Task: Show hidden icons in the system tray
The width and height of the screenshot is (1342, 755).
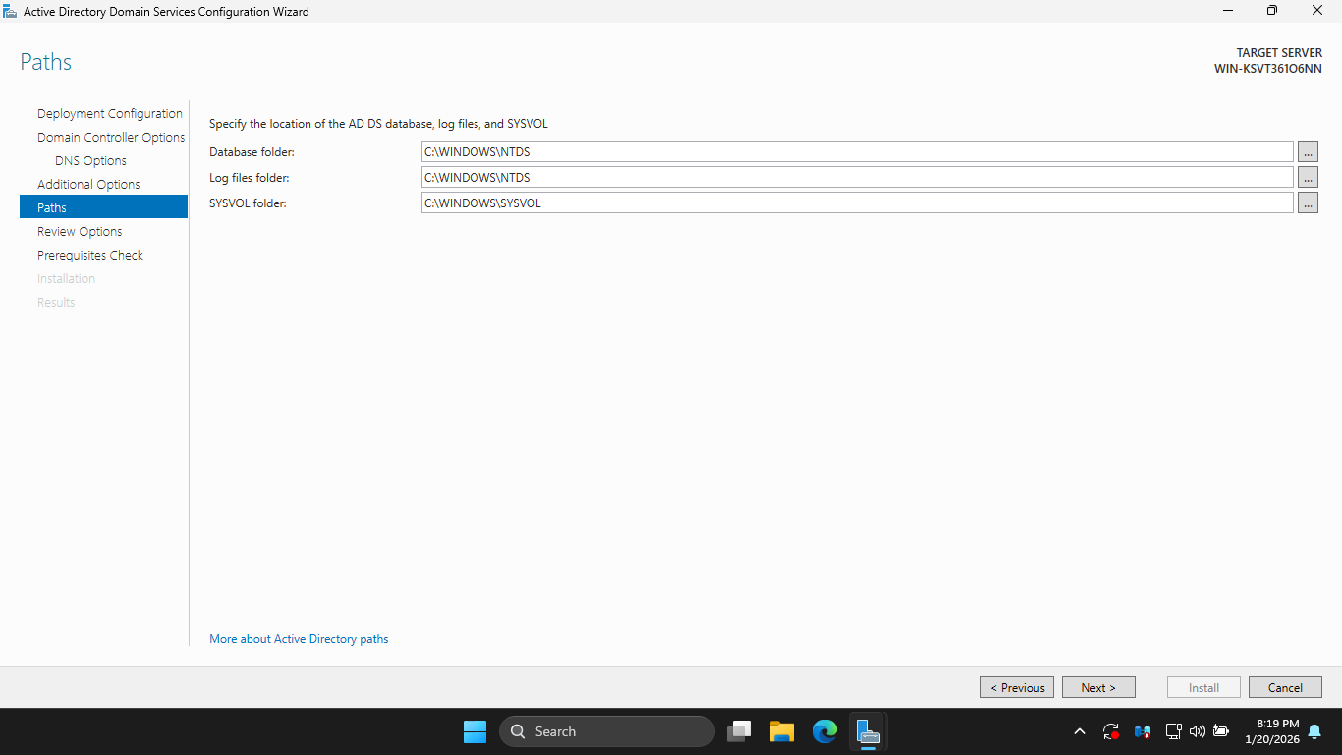Action: click(1080, 731)
